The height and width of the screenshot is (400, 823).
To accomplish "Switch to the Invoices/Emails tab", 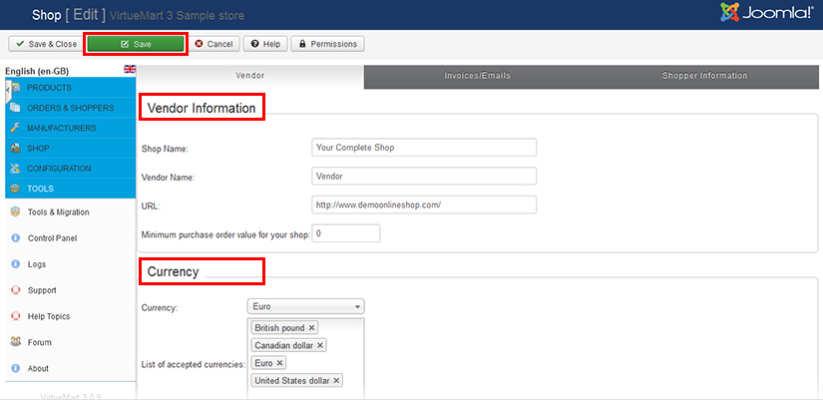I will point(477,76).
